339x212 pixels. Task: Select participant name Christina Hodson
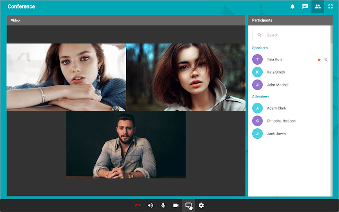(x=281, y=121)
